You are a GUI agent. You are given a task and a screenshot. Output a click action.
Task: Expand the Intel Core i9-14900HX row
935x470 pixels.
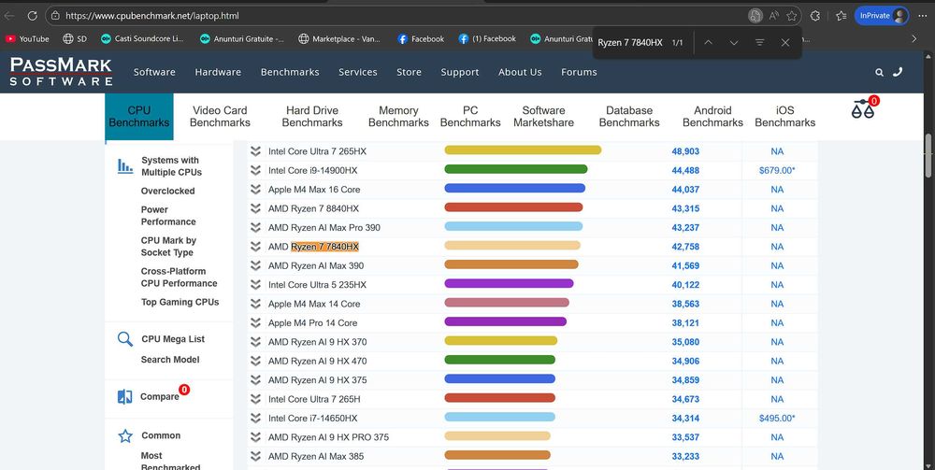[255, 170]
